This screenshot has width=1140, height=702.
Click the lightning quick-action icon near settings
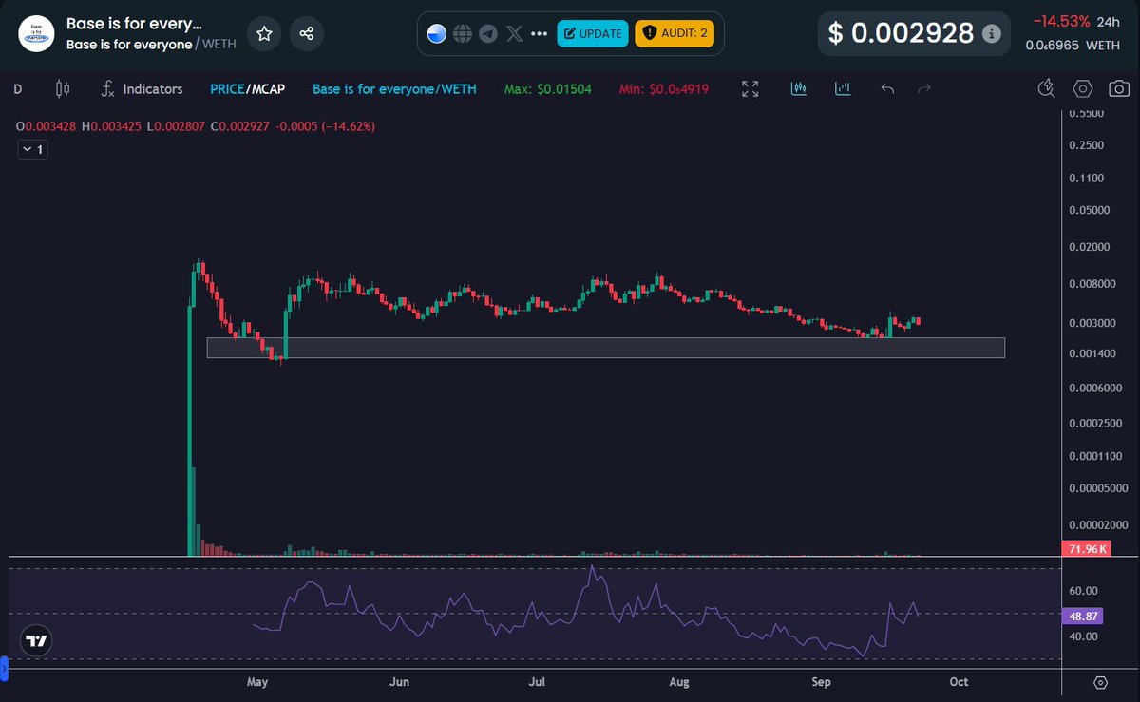pyautogui.click(x=1045, y=87)
